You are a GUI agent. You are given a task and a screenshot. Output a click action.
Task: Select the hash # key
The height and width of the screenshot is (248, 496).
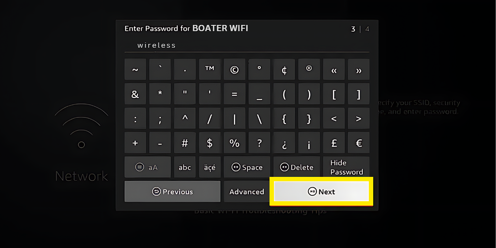coord(185,143)
